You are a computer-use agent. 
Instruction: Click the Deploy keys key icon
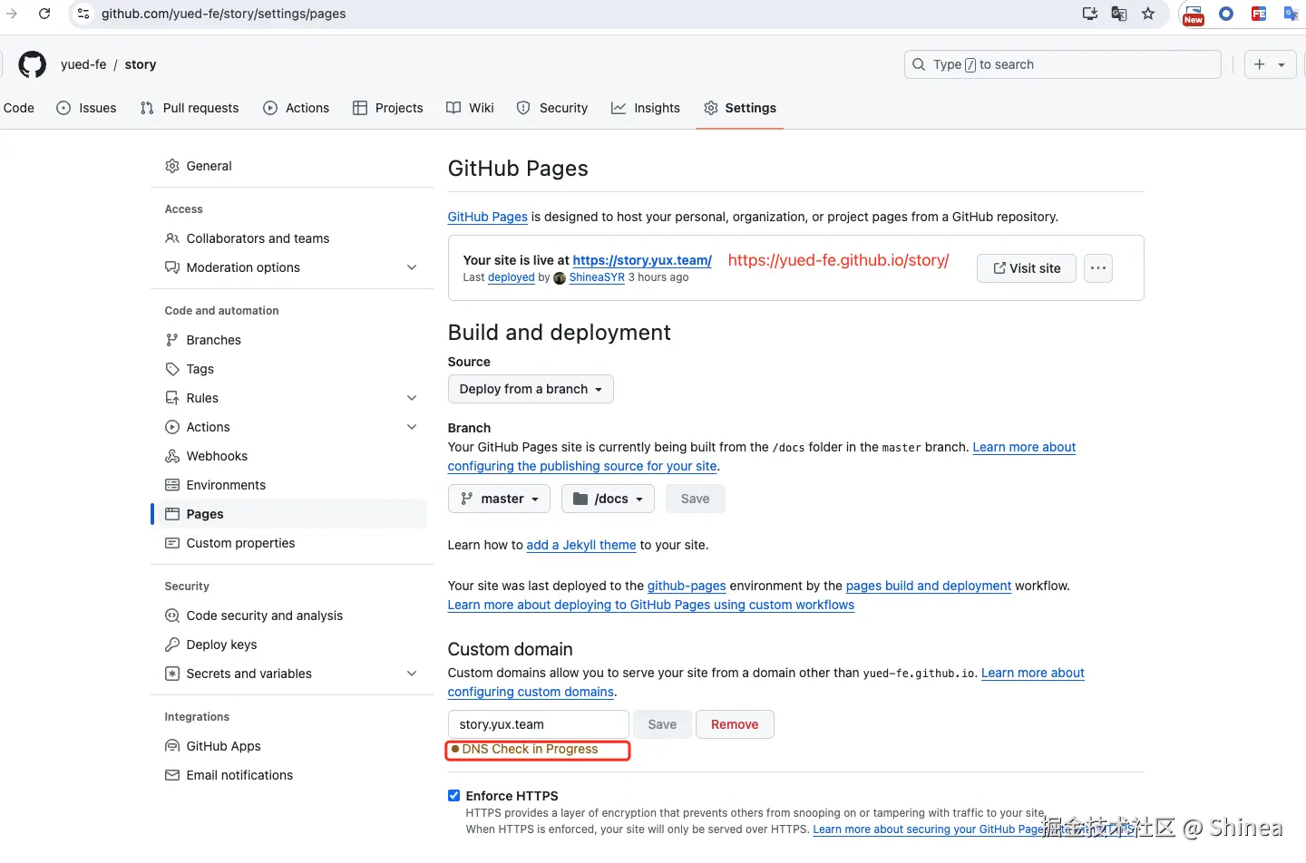tap(172, 645)
